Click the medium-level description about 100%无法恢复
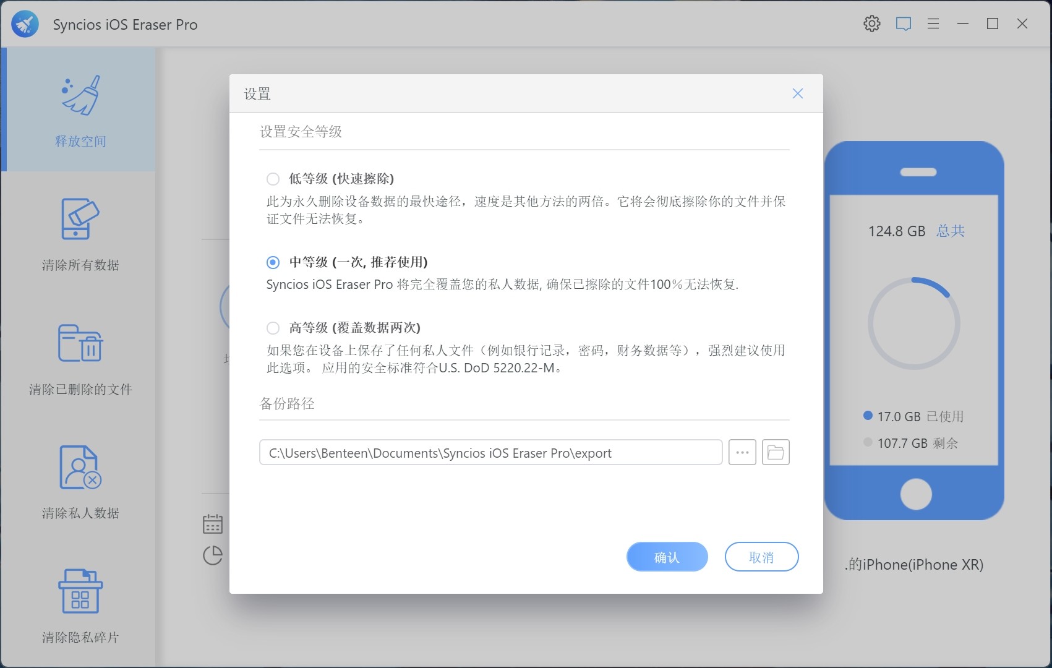This screenshot has height=668, width=1052. pos(502,285)
